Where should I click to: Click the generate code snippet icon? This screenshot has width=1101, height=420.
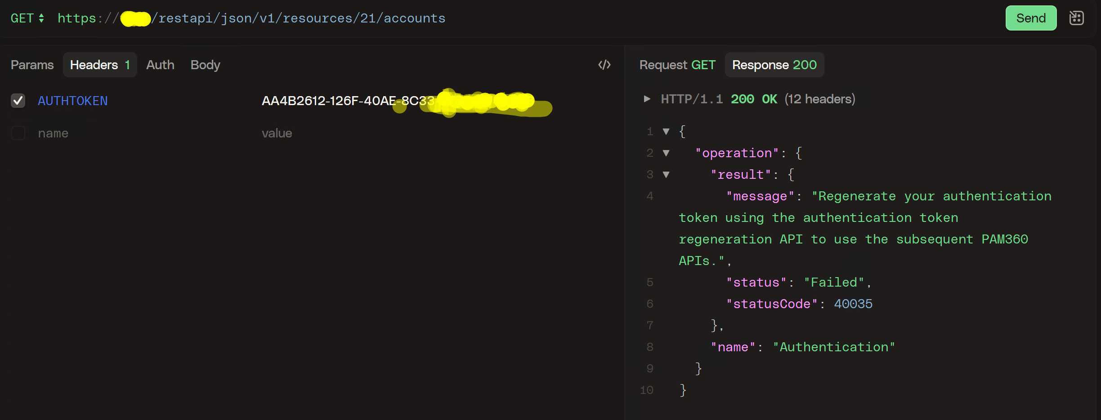click(604, 65)
